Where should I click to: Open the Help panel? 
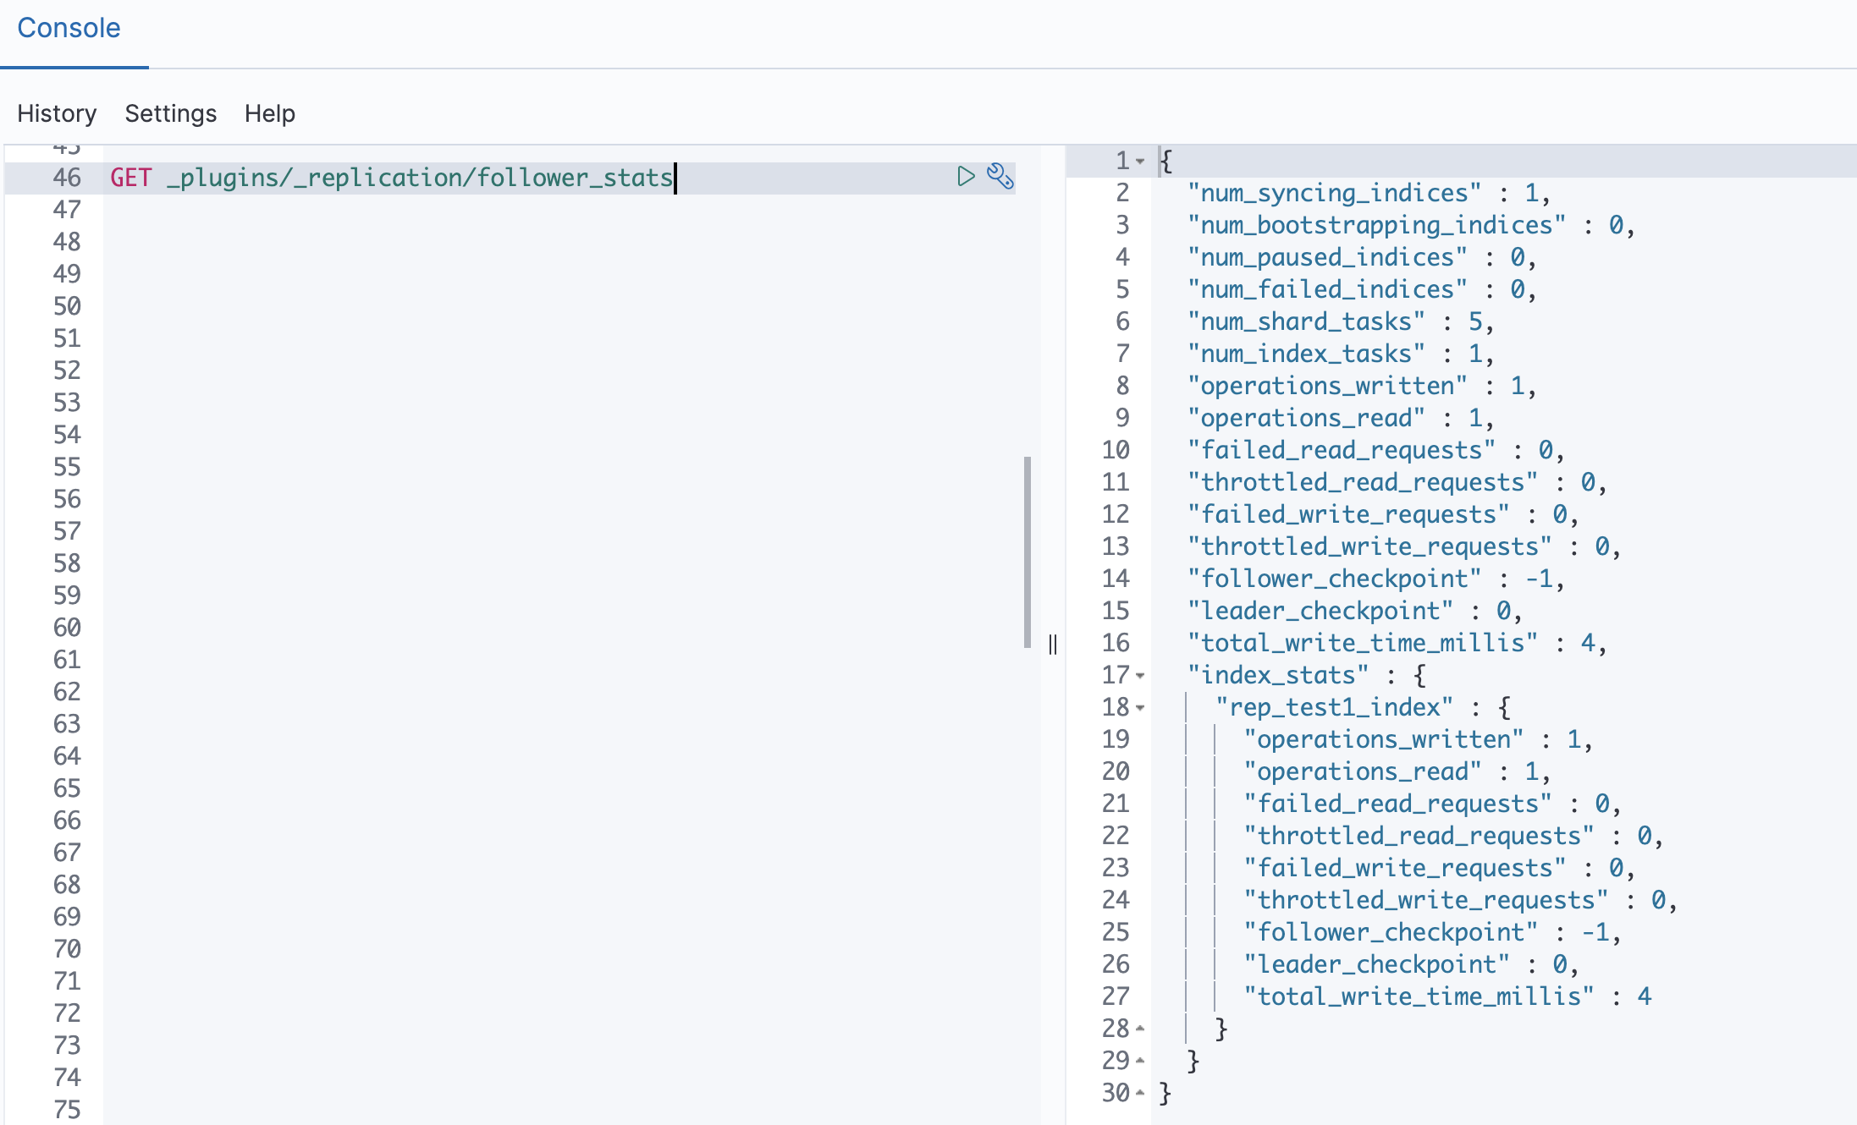tap(269, 113)
